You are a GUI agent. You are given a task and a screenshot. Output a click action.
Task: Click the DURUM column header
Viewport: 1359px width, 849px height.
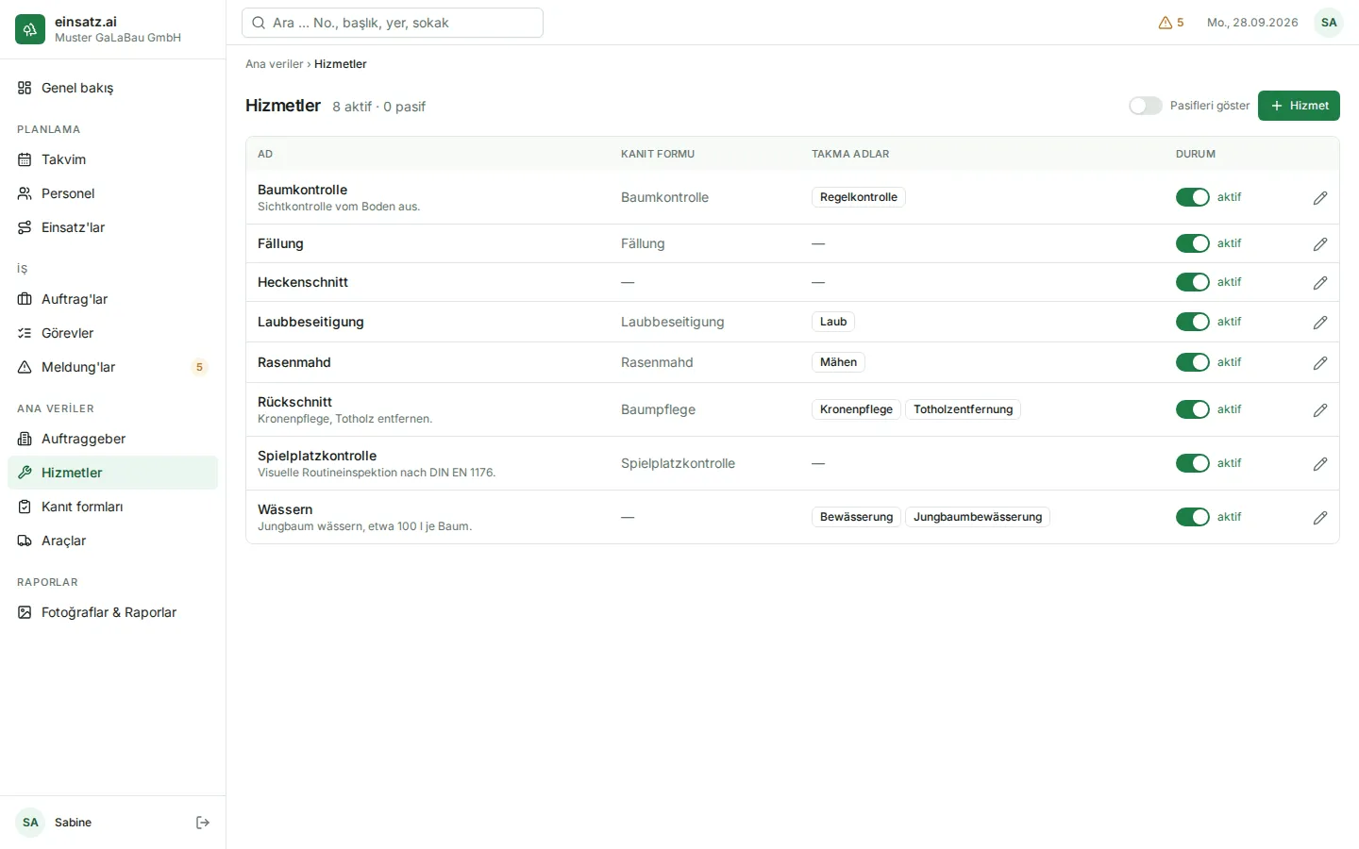point(1196,154)
